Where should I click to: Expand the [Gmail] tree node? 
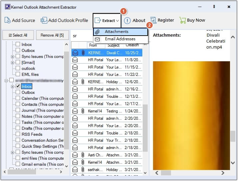[12, 63]
